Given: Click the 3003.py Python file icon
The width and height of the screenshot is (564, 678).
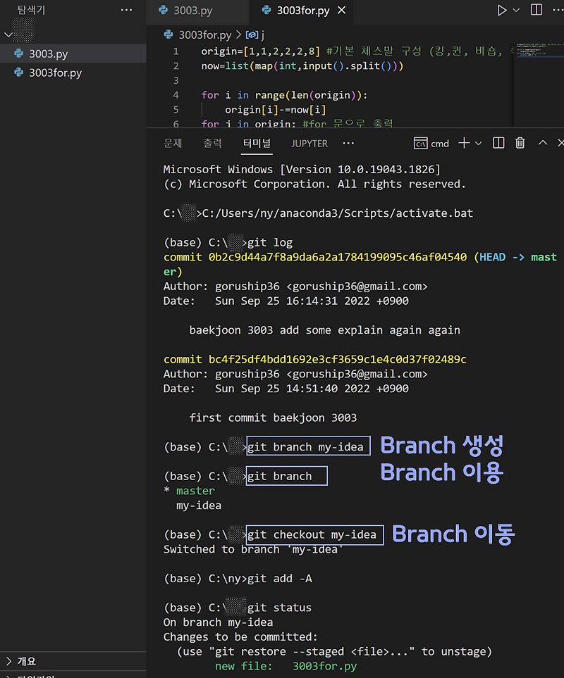Looking at the screenshot, I should pyautogui.click(x=18, y=54).
